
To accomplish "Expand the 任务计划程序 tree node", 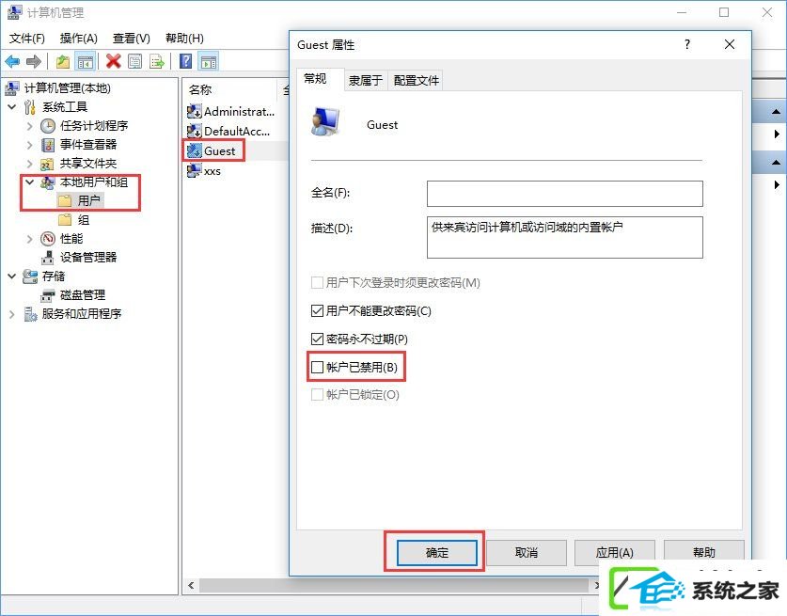I will coord(29,126).
